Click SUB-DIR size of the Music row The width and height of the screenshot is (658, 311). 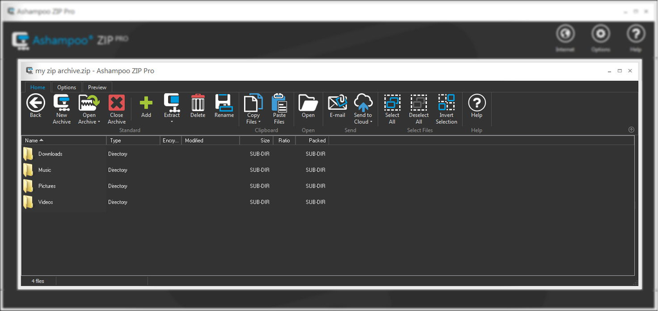click(259, 170)
